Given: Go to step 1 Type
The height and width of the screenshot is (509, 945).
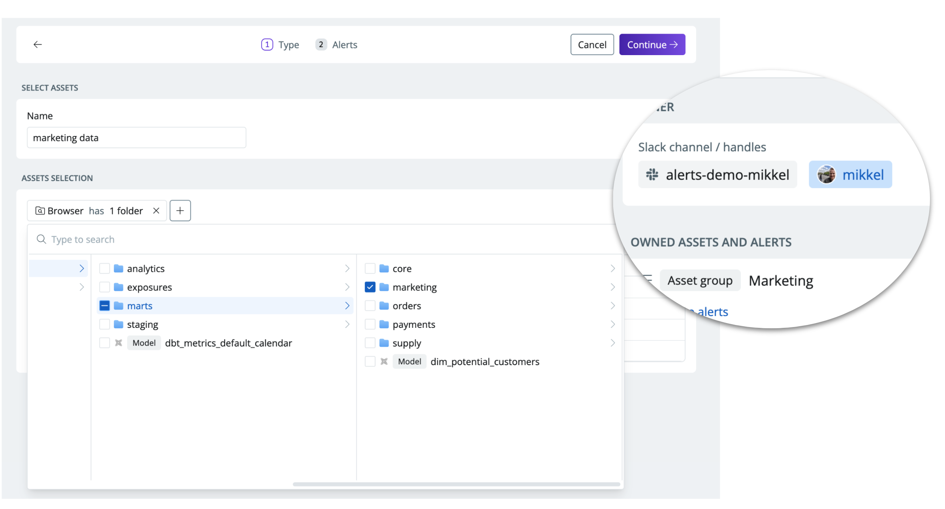Looking at the screenshot, I should click(280, 45).
